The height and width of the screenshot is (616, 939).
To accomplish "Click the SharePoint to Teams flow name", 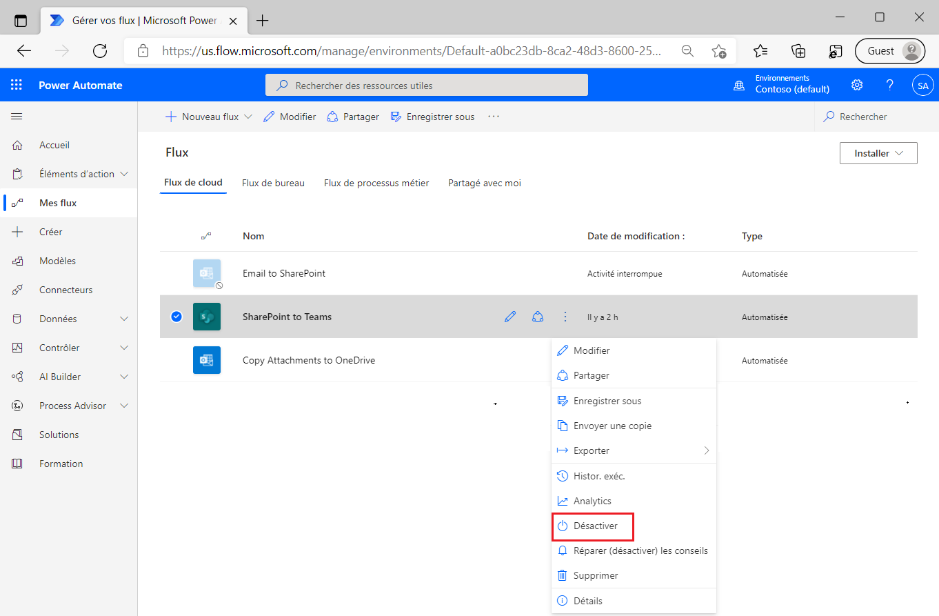I will [287, 317].
